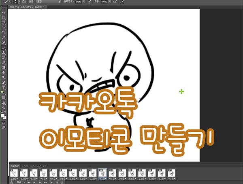
Task: Open the opacity 100% slider dropdown
Action: 84,2
